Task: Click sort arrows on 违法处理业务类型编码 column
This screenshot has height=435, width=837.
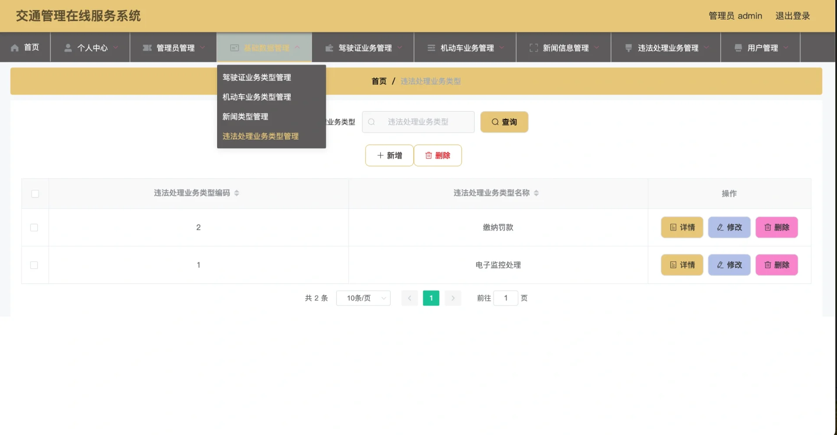Action: pyautogui.click(x=237, y=193)
